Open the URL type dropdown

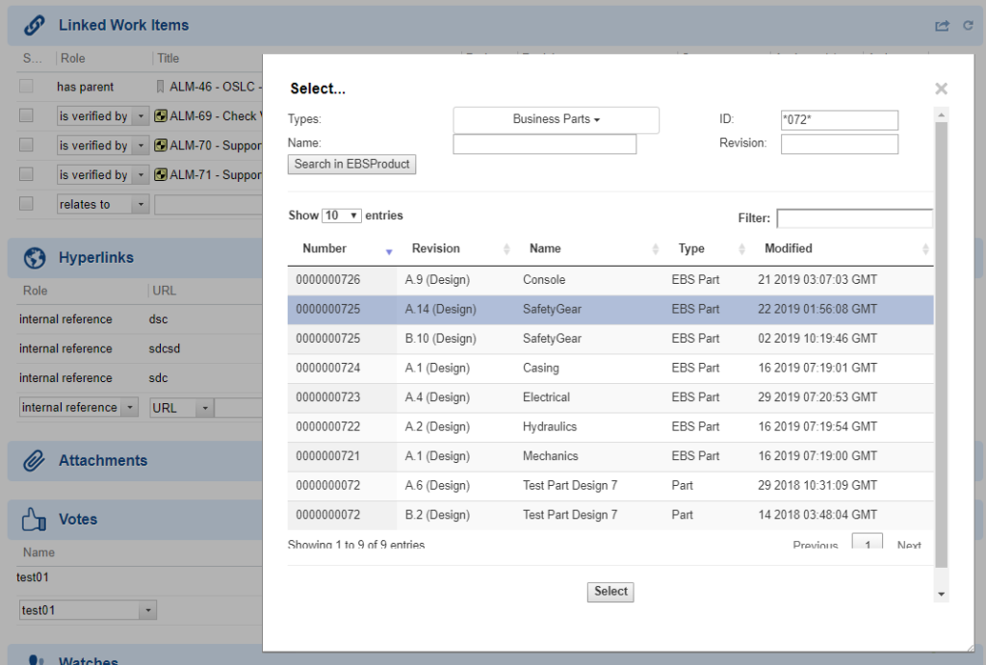[182, 407]
